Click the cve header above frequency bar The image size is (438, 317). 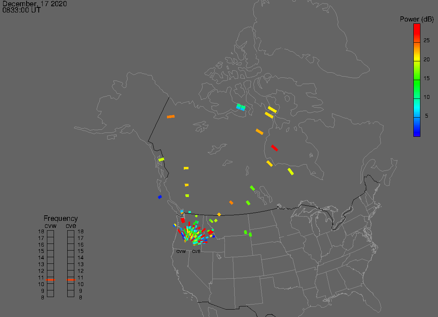(71, 226)
